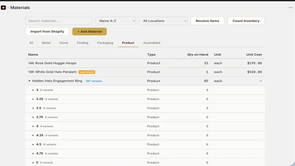Click the $520.00 unit cost
The height and width of the screenshot is (166, 295).
[x=254, y=72]
